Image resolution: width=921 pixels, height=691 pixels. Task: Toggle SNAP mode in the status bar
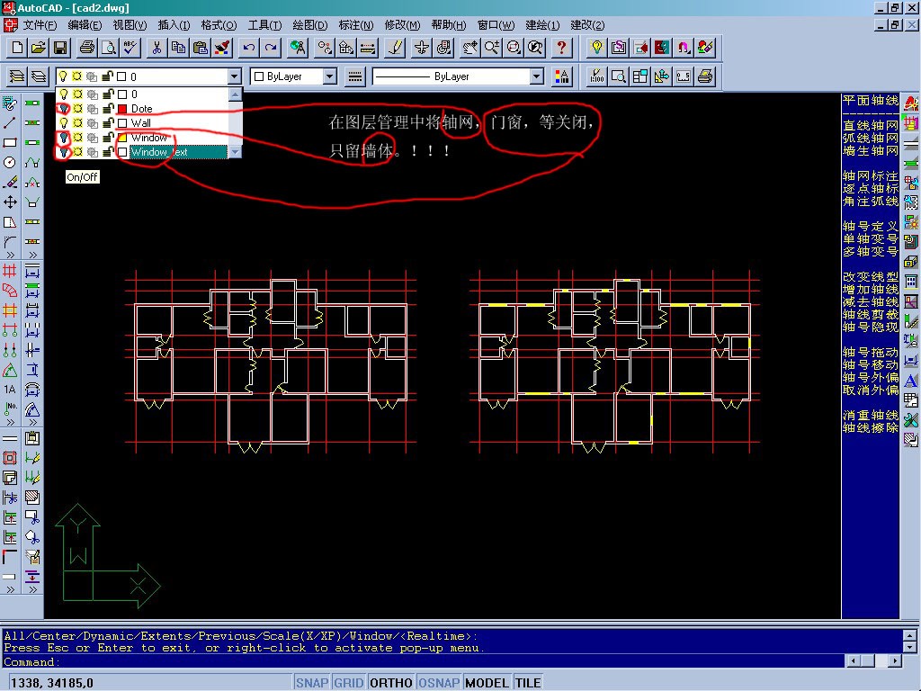coord(312,683)
